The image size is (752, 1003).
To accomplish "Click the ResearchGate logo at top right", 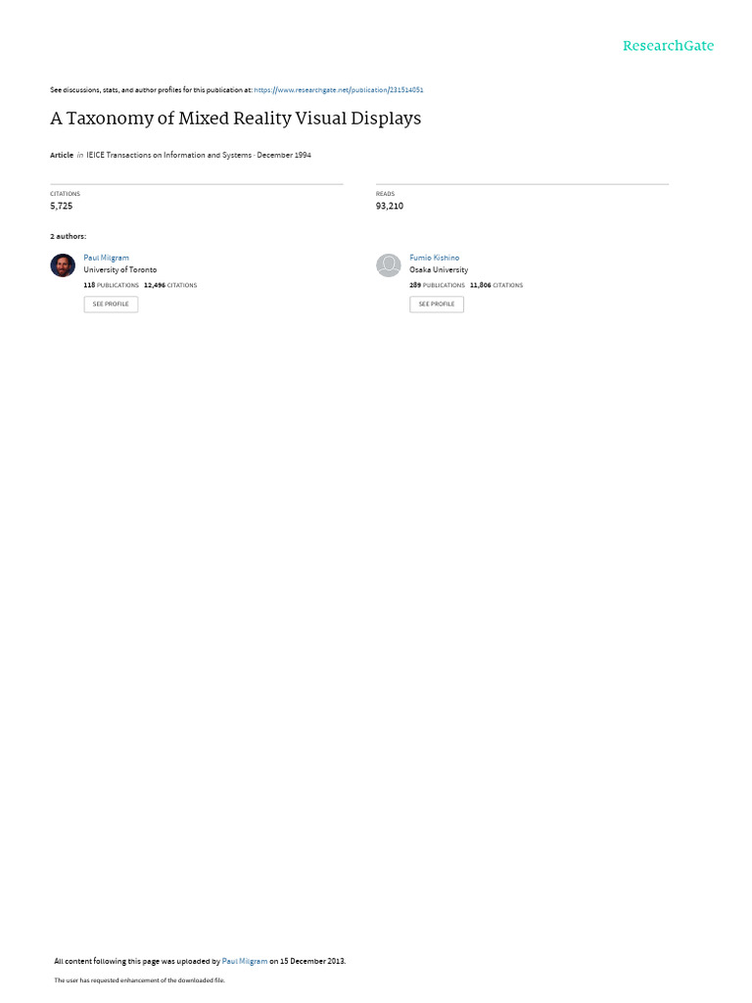I will coord(668,45).
